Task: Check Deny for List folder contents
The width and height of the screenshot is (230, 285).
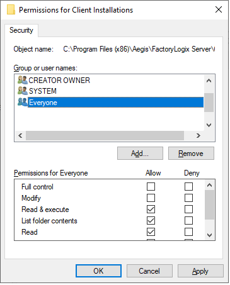Action: (188, 220)
